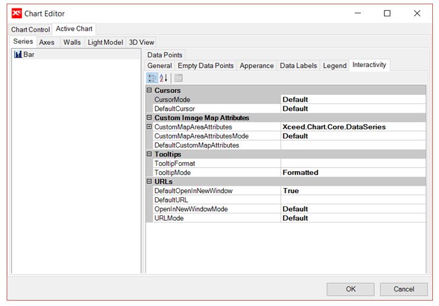
Task: Select the Active Chart tab
Action: click(74, 29)
